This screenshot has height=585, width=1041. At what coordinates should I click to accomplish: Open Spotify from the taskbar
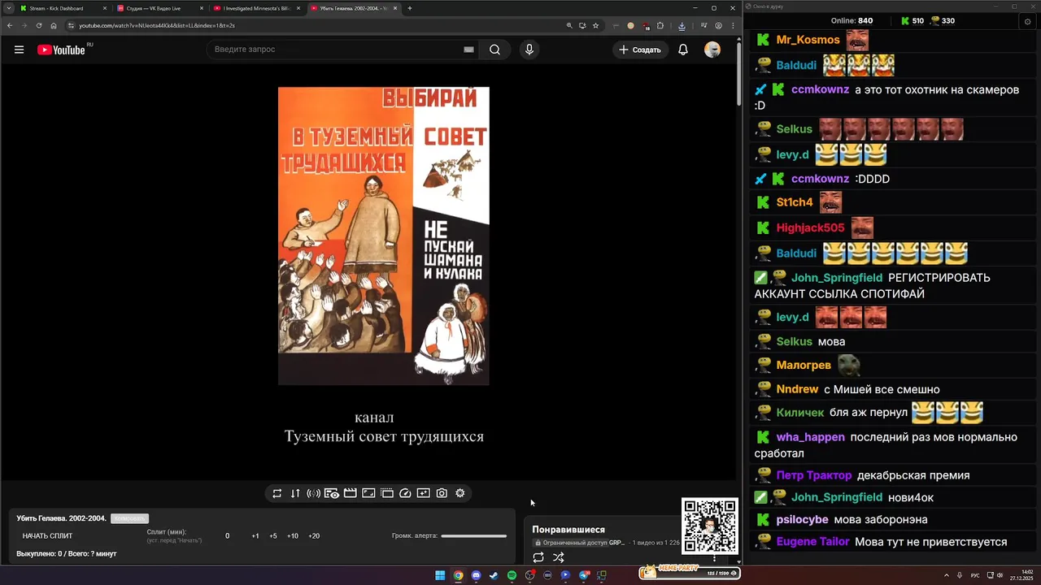pos(512,575)
